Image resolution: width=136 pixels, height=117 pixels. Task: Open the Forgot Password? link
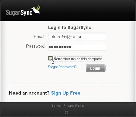pyautogui.click(x=62, y=67)
